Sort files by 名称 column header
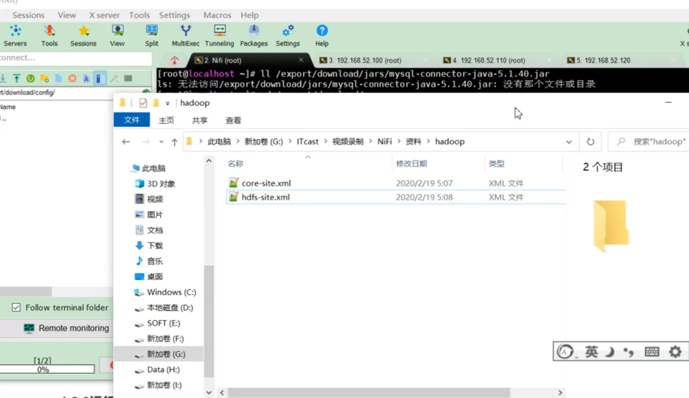The height and width of the screenshot is (398, 689). point(236,164)
